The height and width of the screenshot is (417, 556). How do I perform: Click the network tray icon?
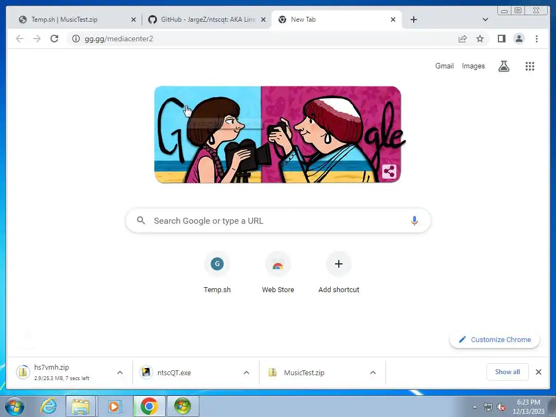click(x=488, y=407)
